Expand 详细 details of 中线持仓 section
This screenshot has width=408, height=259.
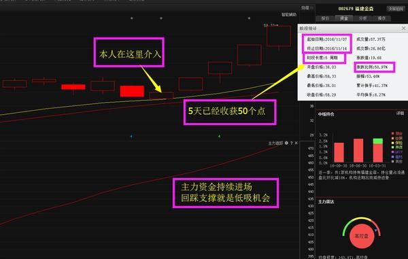pos(400,114)
